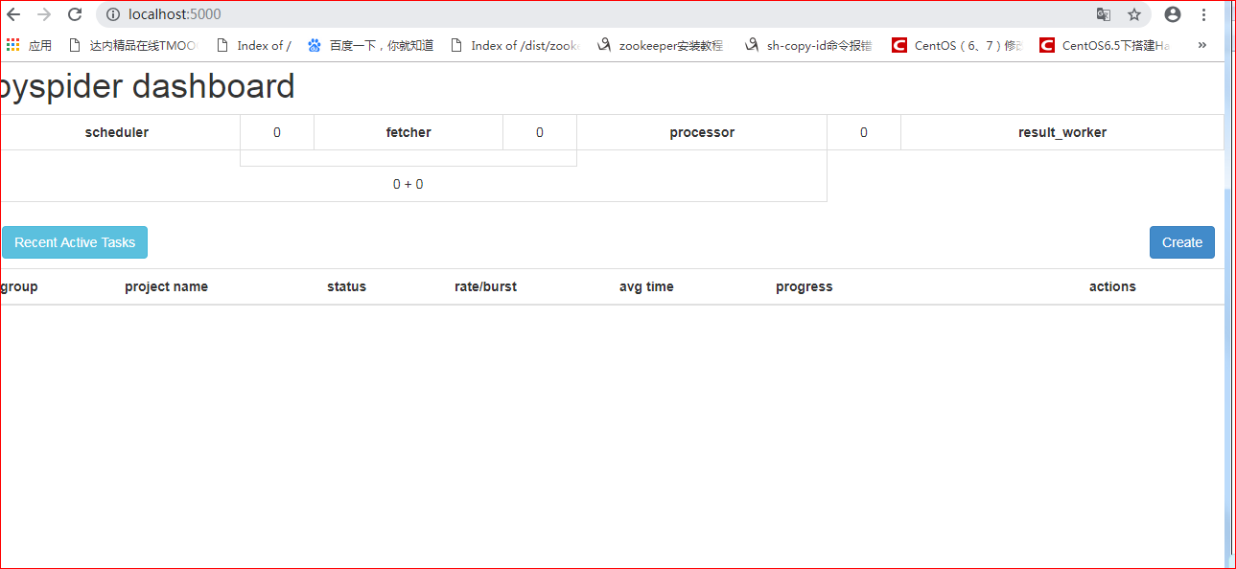Viewport: 1236px width, 569px height.
Task: Click the 0 + 0 queue indicator
Action: point(408,184)
